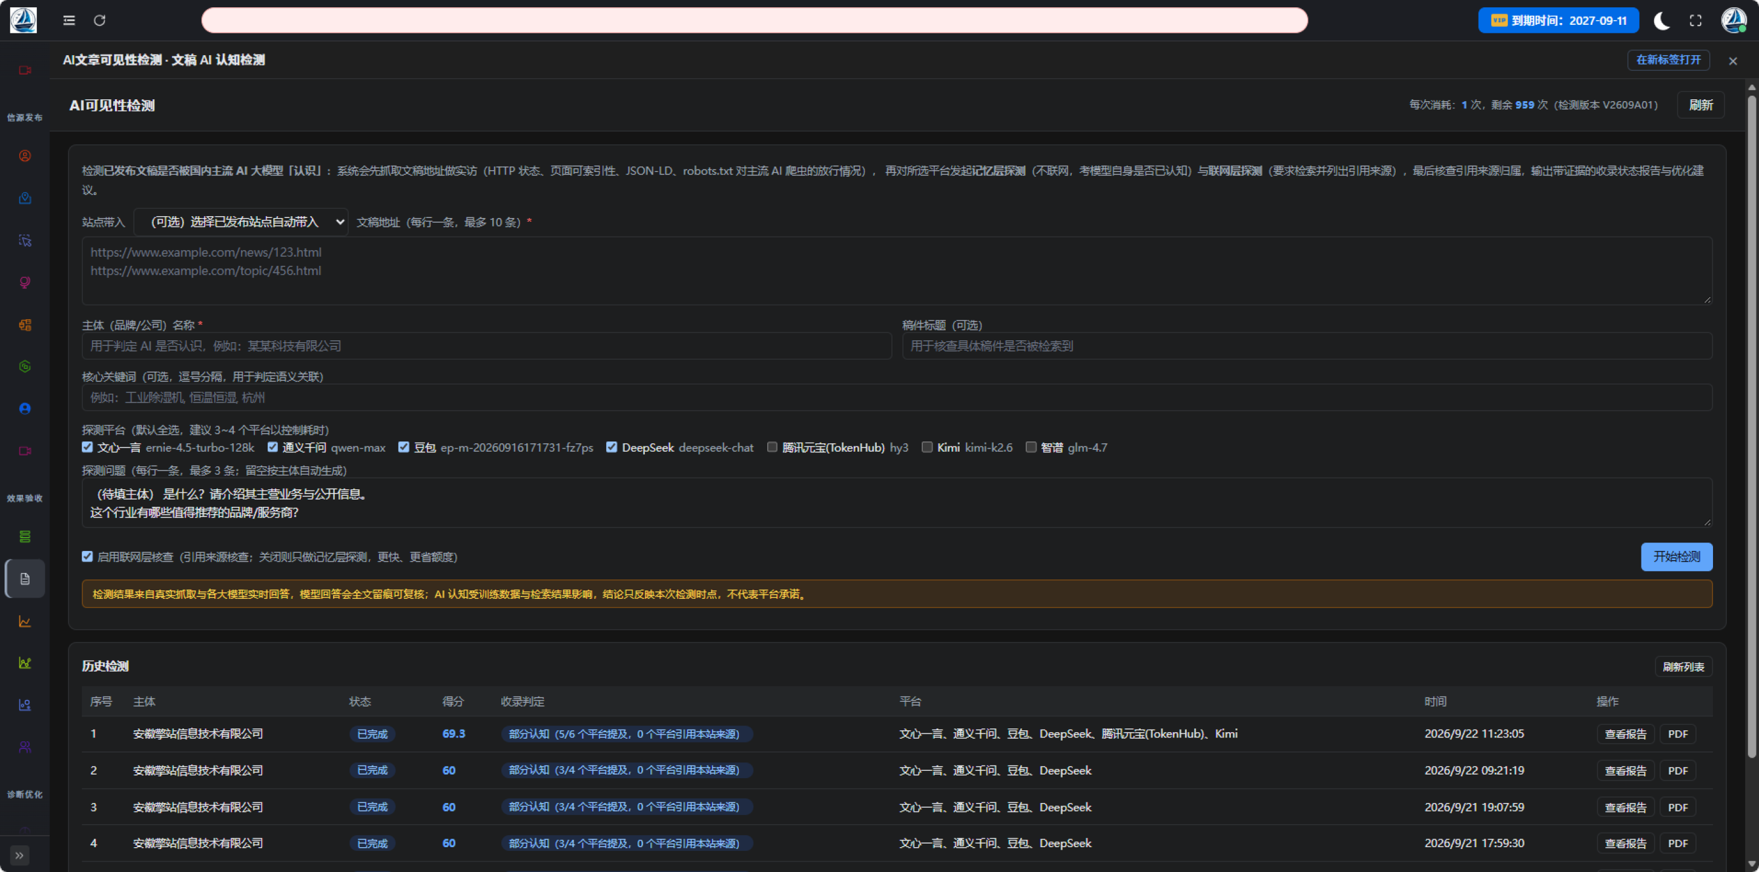The width and height of the screenshot is (1759, 872).
Task: Open the orange user-circle sidebar icon
Action: pyautogui.click(x=25, y=156)
